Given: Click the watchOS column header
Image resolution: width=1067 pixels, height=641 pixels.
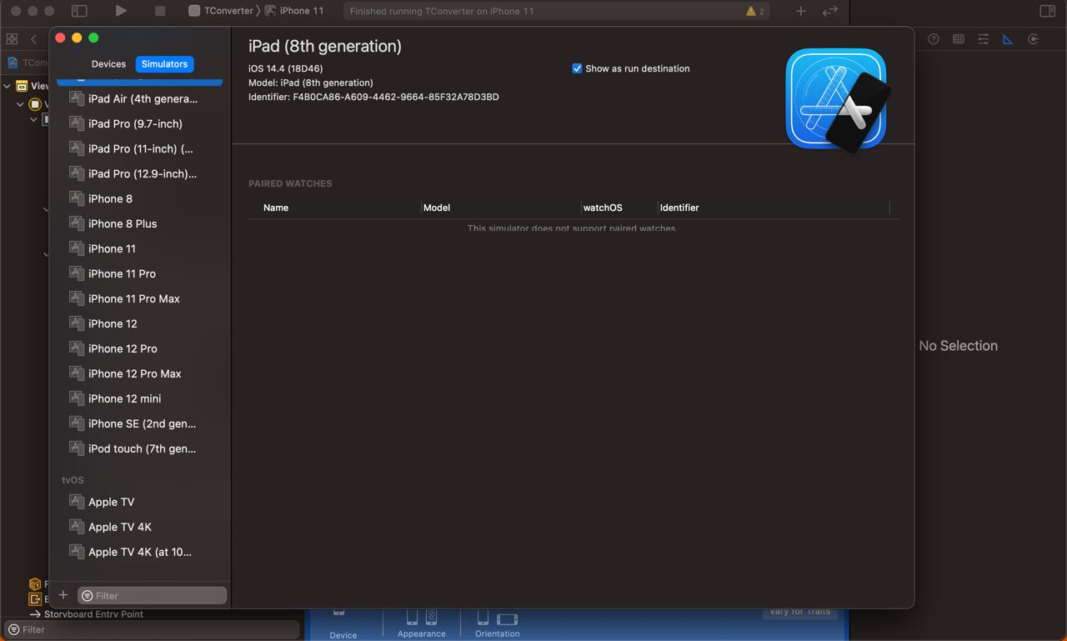Looking at the screenshot, I should click(603, 208).
